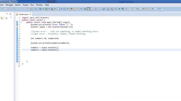This screenshot has width=181, height=101.
Task: Click the Forward navigation arrow
Action: 156,9
